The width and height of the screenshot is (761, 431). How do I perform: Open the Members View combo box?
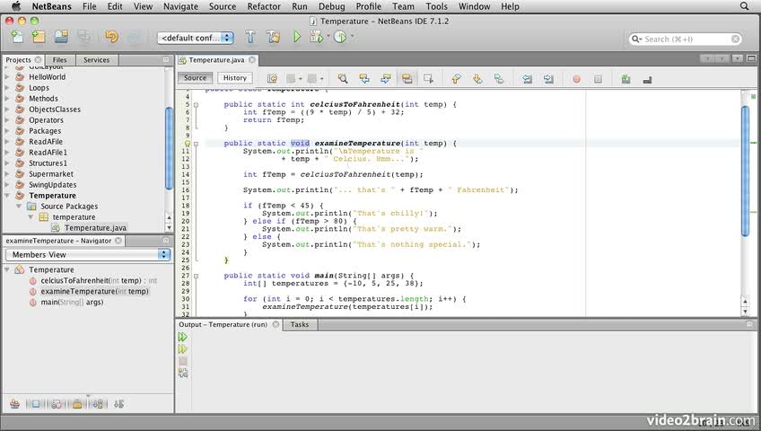click(87, 254)
